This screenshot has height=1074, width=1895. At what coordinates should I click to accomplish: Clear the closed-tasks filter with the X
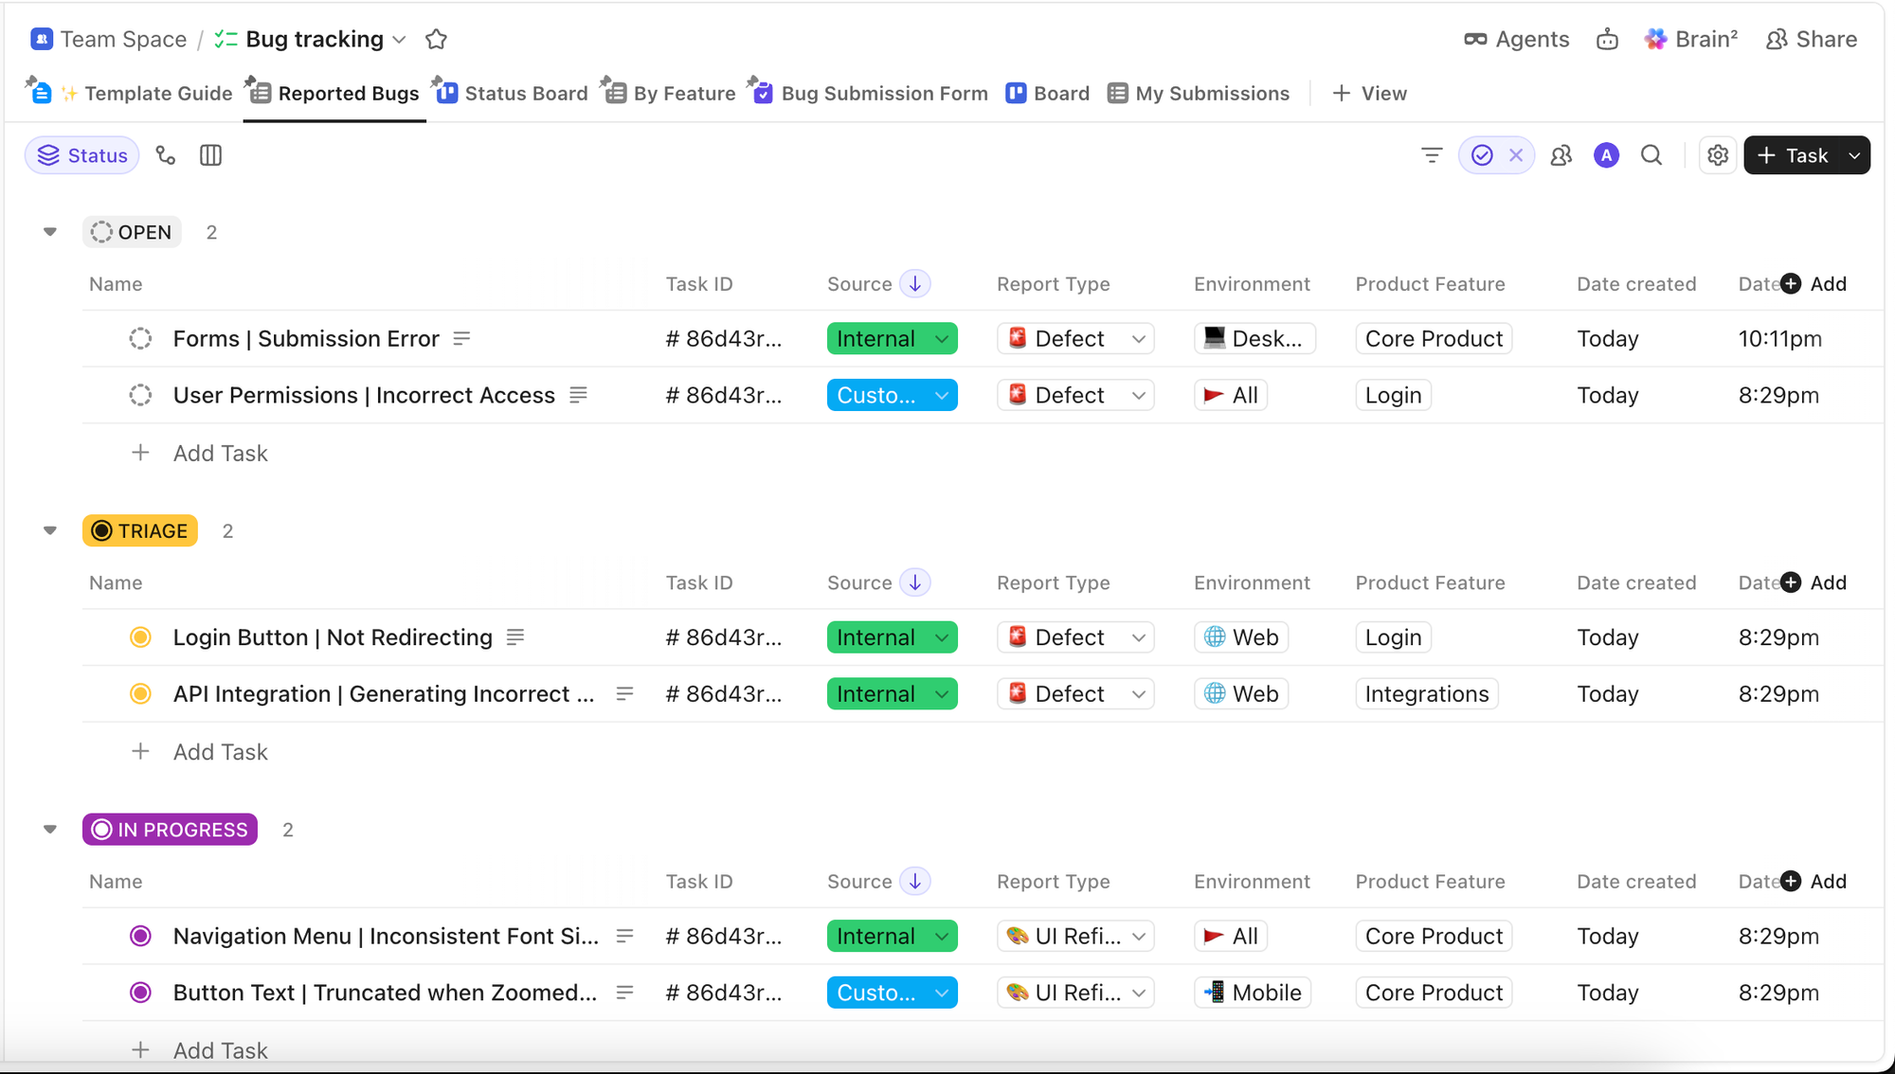point(1516,155)
